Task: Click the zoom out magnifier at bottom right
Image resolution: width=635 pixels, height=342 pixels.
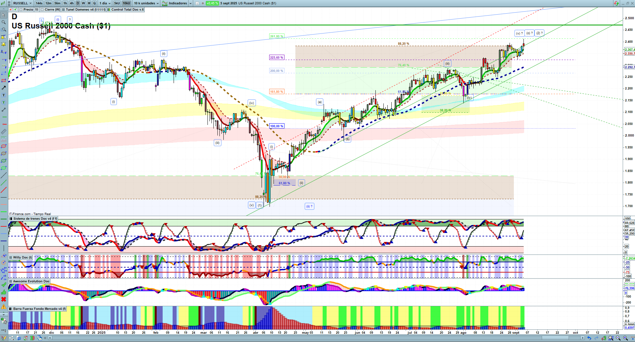Action: (618, 338)
